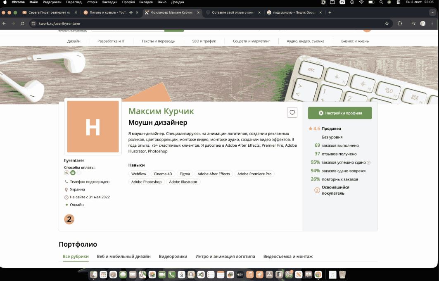Click the heart favorite icon on profile
Screen dimensions: 439x281
click(292, 112)
